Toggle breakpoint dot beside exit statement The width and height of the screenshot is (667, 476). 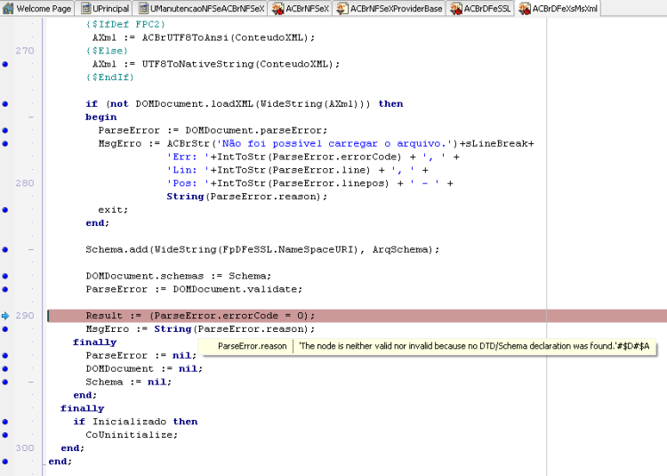(5, 210)
